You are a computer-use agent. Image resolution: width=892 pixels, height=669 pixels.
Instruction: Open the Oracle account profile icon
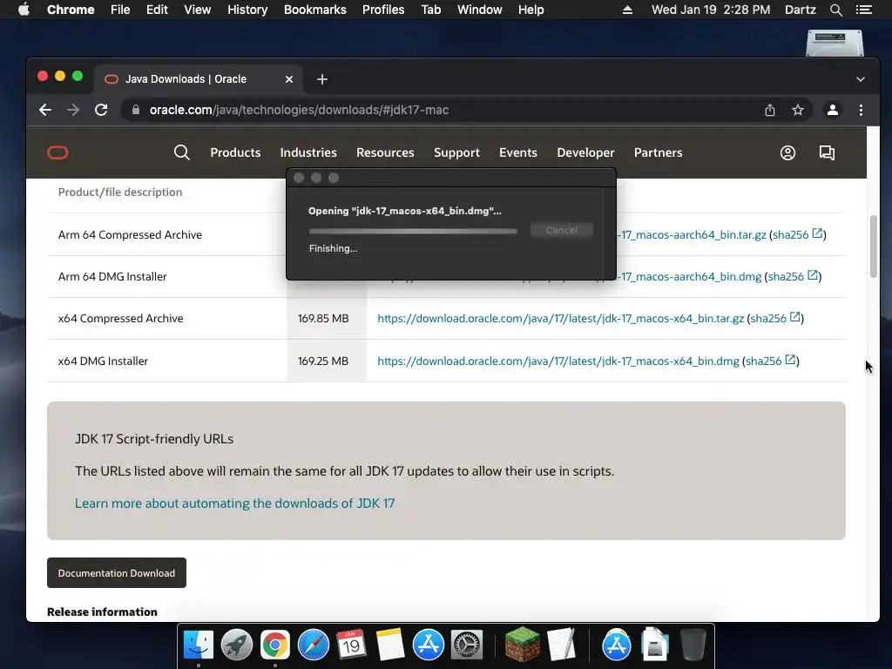tap(787, 152)
